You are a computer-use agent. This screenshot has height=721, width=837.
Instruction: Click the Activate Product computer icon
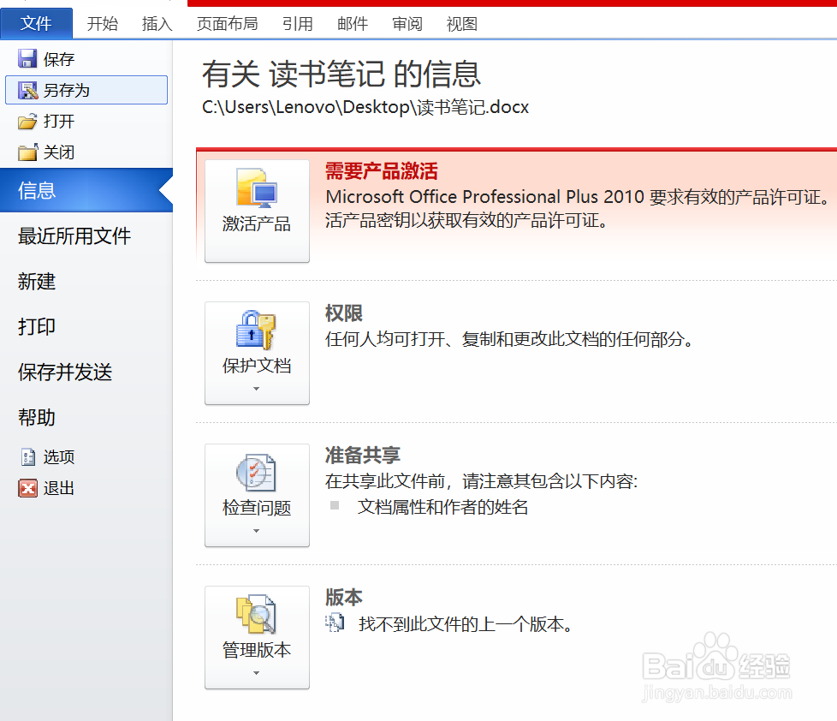click(x=257, y=188)
